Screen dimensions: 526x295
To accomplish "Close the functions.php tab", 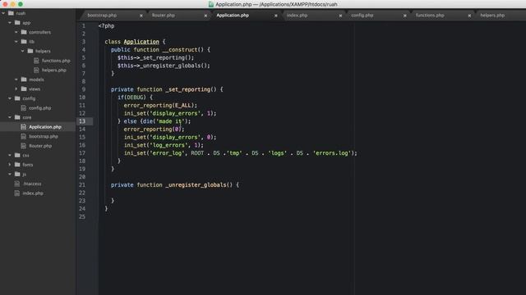I will 469,16.
